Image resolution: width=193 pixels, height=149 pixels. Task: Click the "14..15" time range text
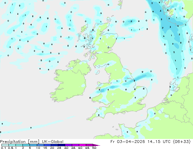(x=154, y=142)
